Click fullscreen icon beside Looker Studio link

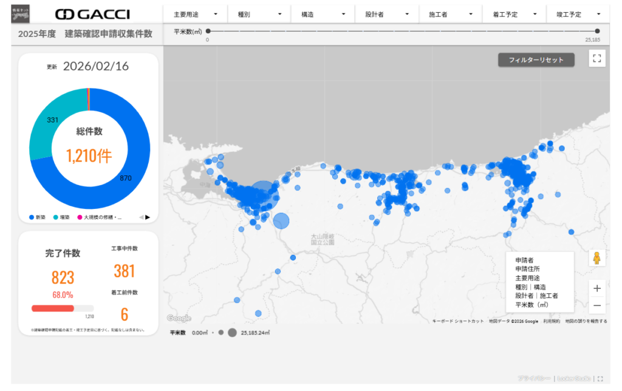tap(600, 378)
